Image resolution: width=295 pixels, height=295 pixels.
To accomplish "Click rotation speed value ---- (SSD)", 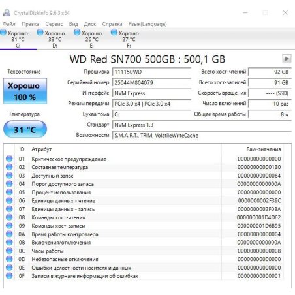I will point(270,93).
